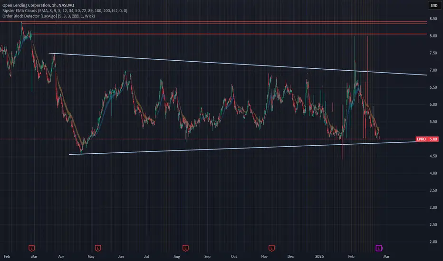Viewport: 443px width, 261px height.
Task: Open the USD currency selector
Action: click(x=434, y=6)
